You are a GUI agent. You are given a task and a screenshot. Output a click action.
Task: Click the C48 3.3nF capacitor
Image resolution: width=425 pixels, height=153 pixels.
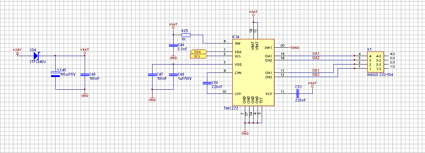pos(173,45)
